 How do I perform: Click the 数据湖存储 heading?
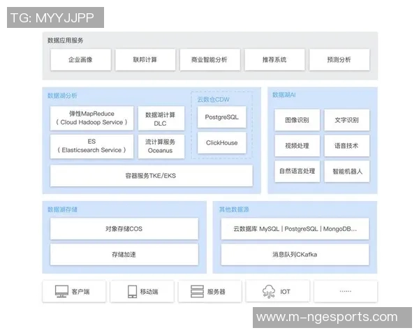click(62, 209)
